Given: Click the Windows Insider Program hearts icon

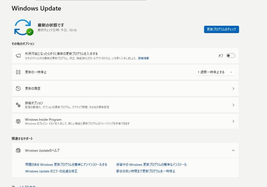Looking at the screenshot, I should coord(18,121).
